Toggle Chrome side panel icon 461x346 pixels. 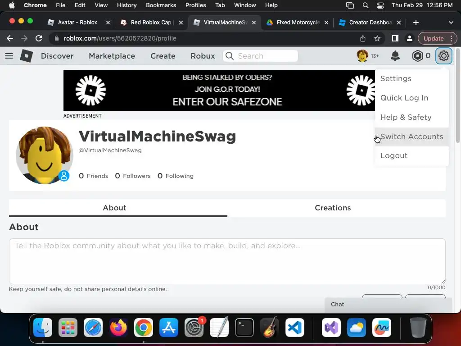point(395,38)
